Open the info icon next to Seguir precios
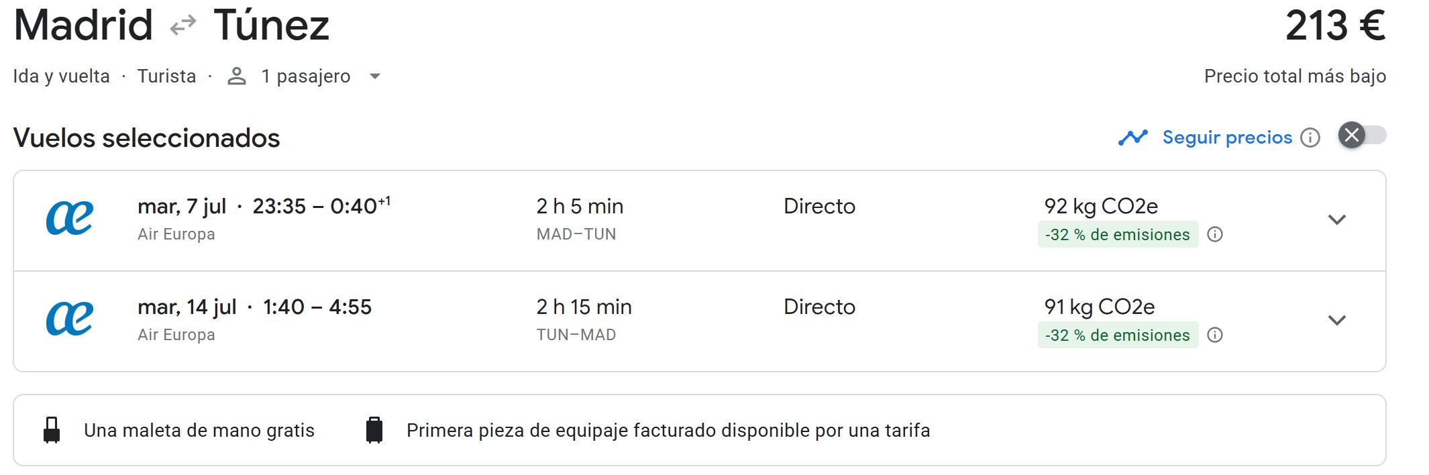The height and width of the screenshot is (475, 1429). tap(1310, 138)
